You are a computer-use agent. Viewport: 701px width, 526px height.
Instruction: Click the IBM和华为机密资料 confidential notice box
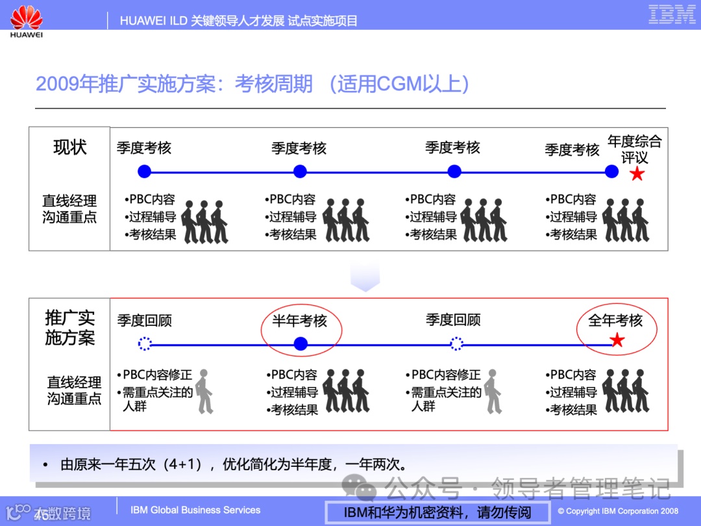(x=437, y=512)
